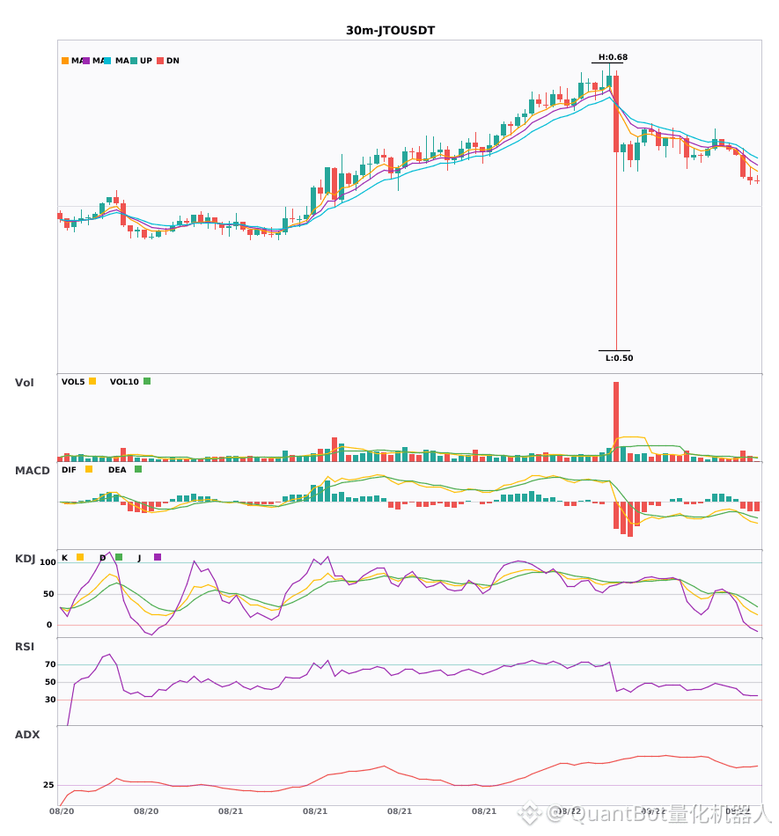The image size is (779, 836).
Task: Click the DEA legend text
Action: (x=117, y=470)
